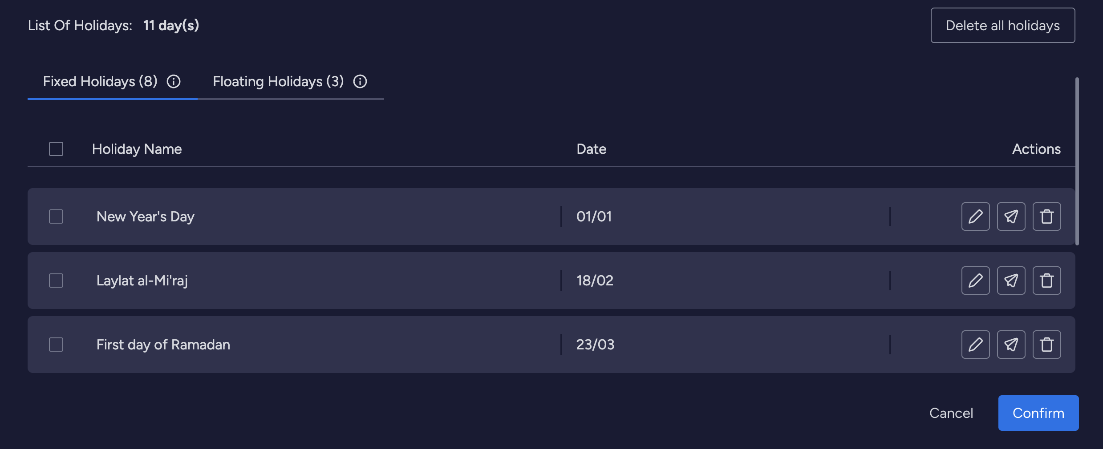Click info icon beside Floating Holidays
The width and height of the screenshot is (1103, 449).
click(360, 81)
